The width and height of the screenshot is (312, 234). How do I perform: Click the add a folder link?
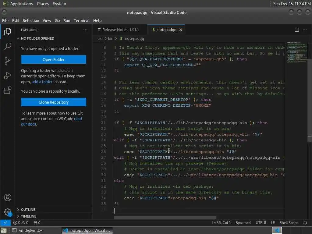(42, 82)
